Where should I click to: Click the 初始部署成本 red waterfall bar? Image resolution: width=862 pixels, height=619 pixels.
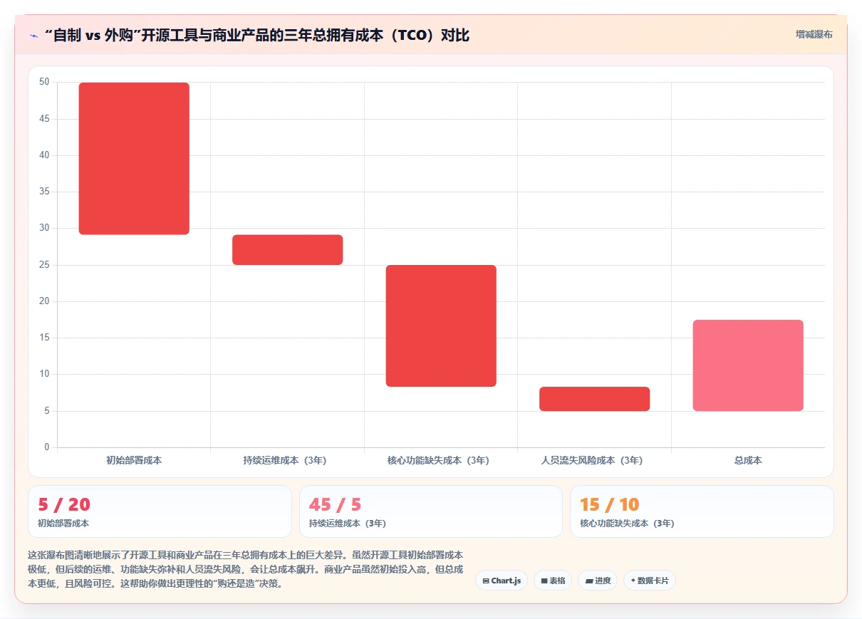point(134,158)
